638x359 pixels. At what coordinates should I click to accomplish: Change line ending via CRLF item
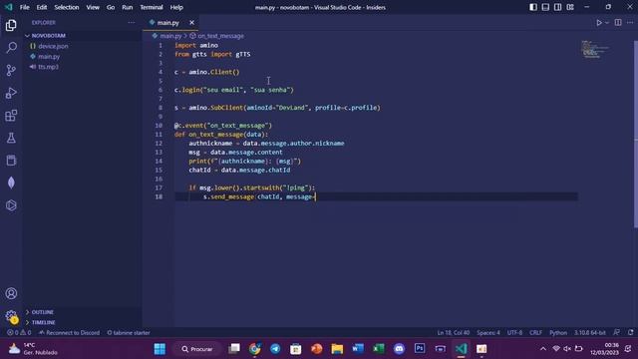tap(535, 333)
